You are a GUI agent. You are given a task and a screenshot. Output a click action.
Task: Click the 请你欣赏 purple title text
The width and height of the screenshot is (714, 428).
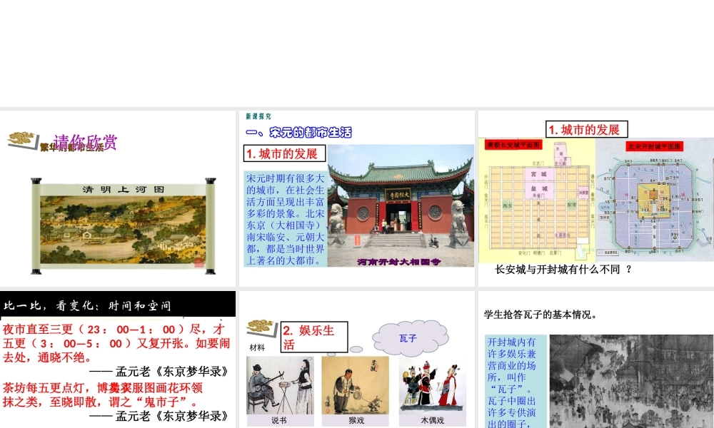pyautogui.click(x=85, y=141)
